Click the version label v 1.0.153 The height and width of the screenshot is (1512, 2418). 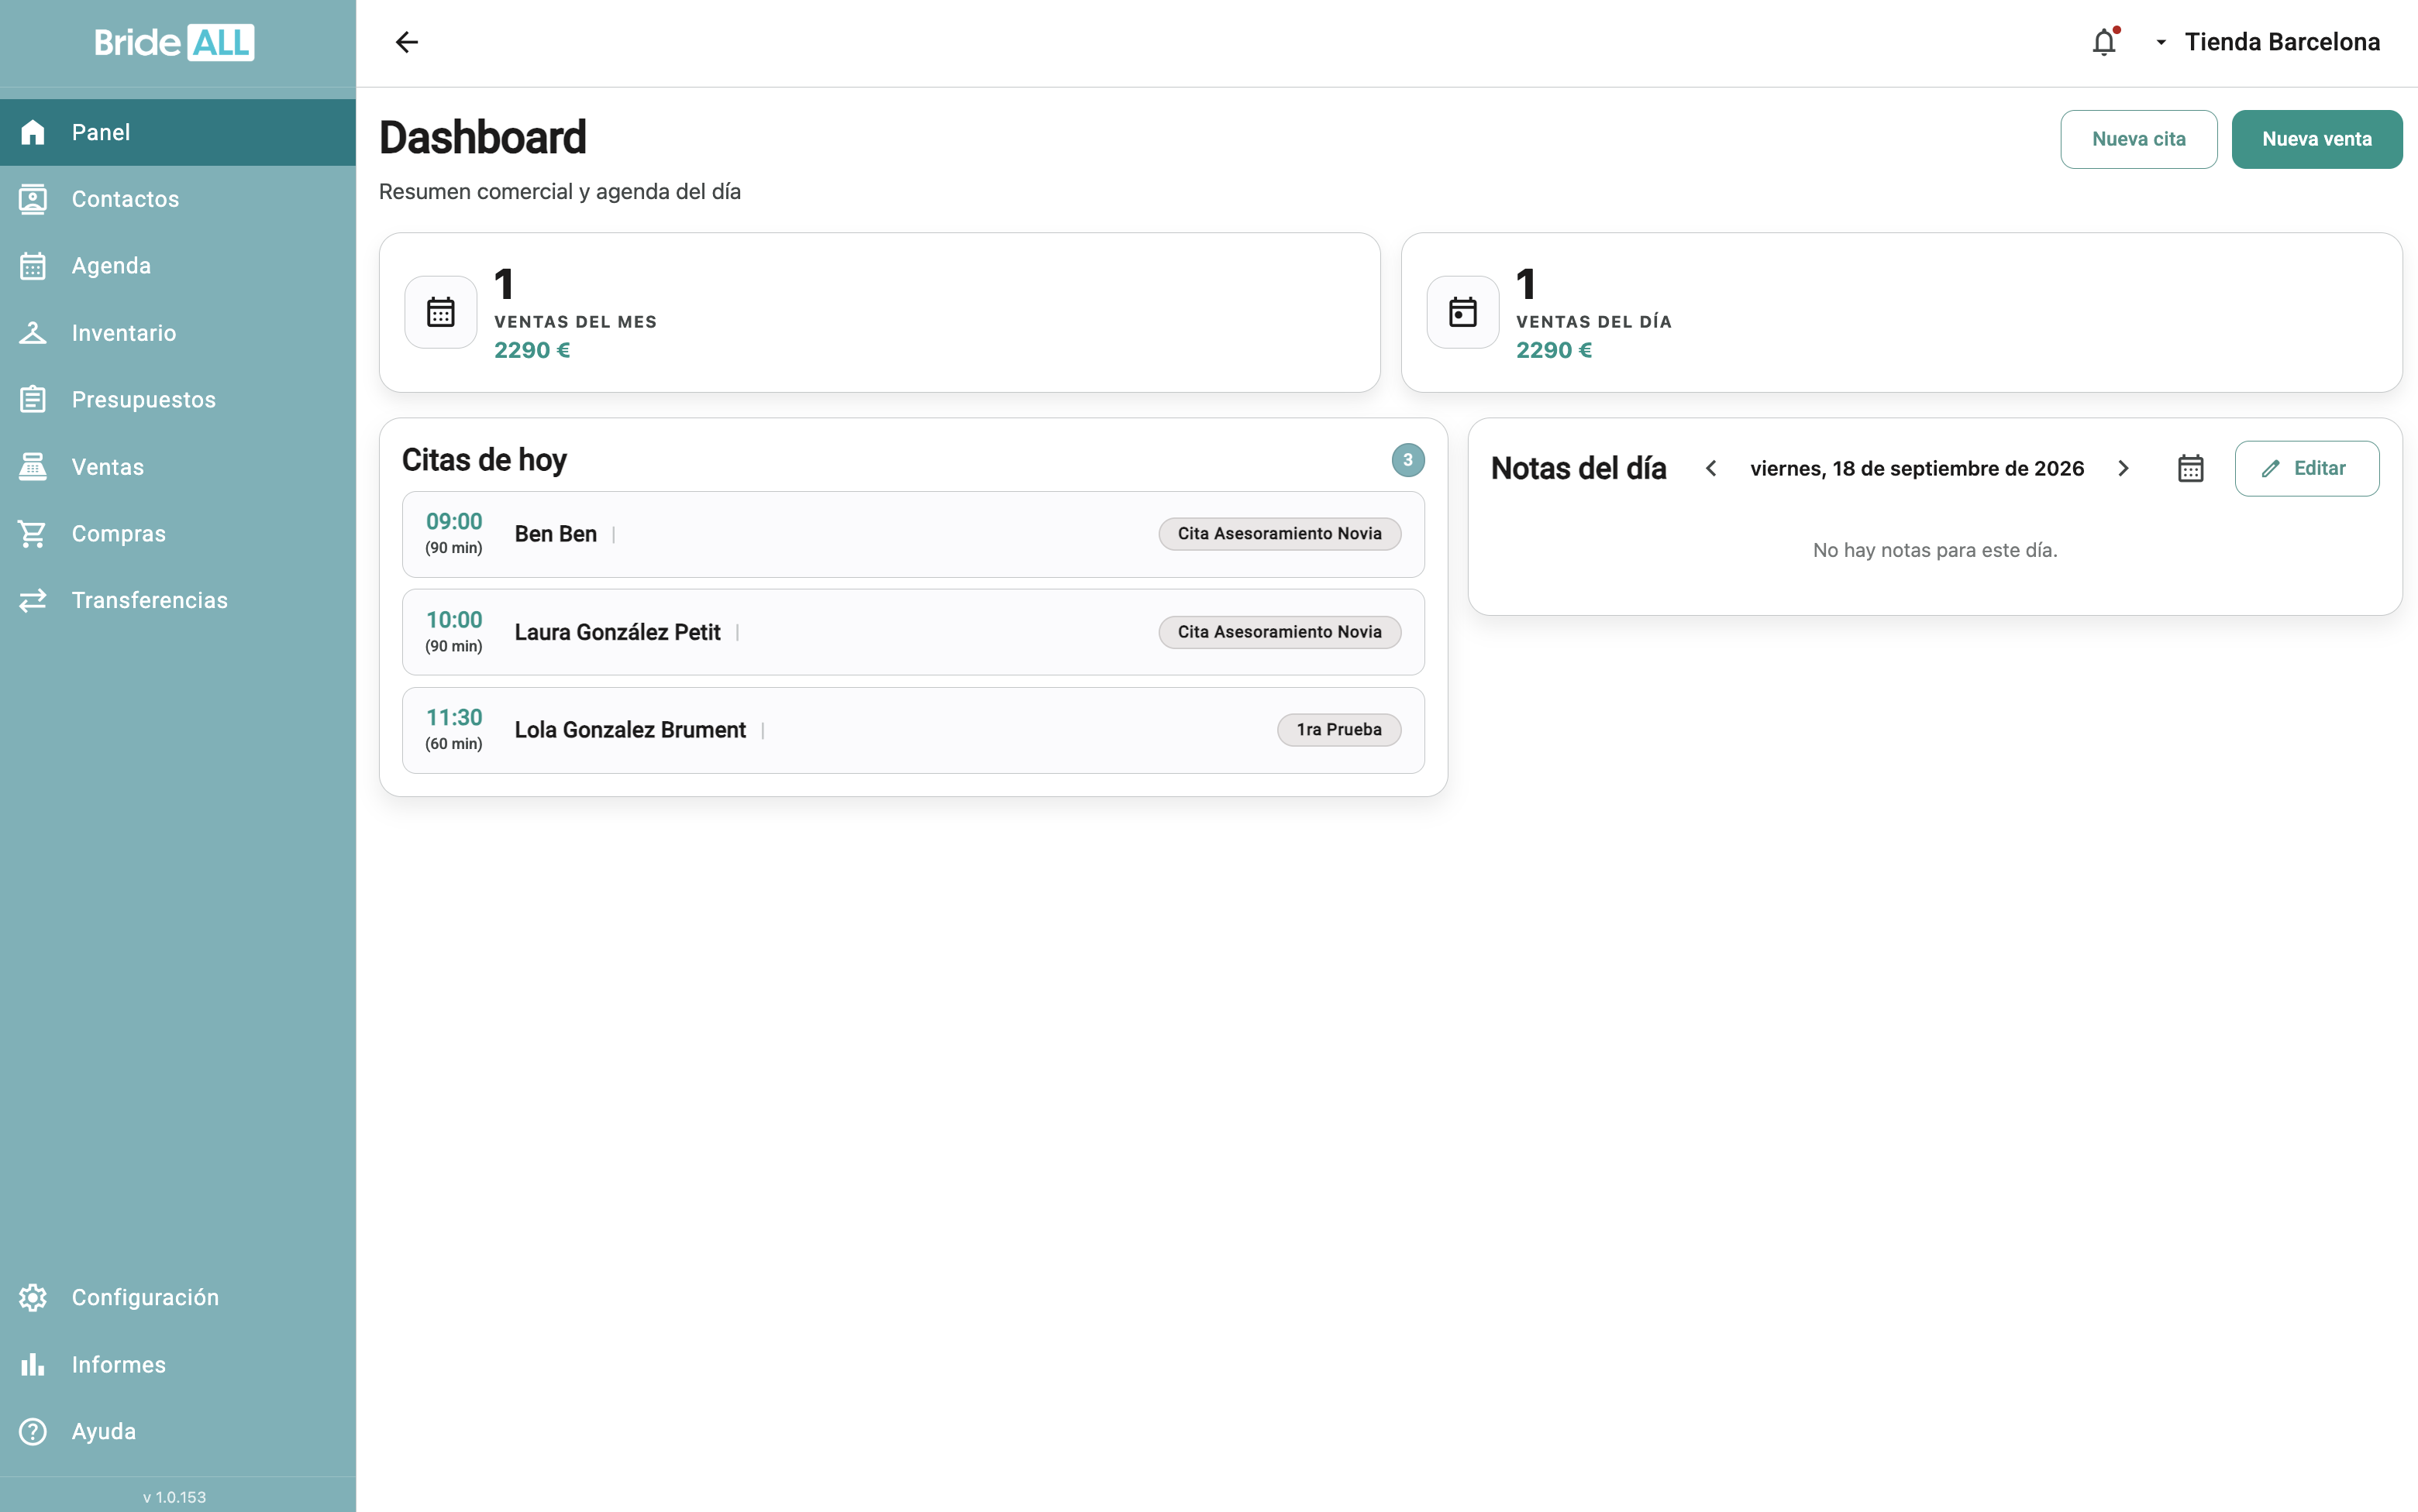click(174, 1497)
